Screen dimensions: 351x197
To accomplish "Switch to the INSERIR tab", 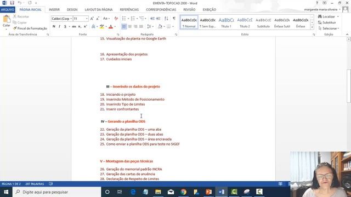I will pyautogui.click(x=54, y=10).
